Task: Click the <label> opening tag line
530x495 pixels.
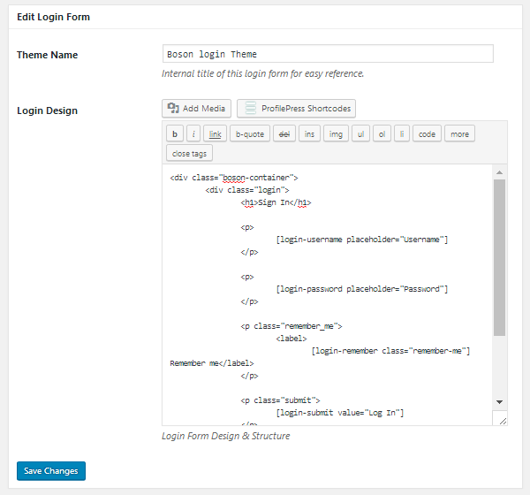Action: [291, 339]
